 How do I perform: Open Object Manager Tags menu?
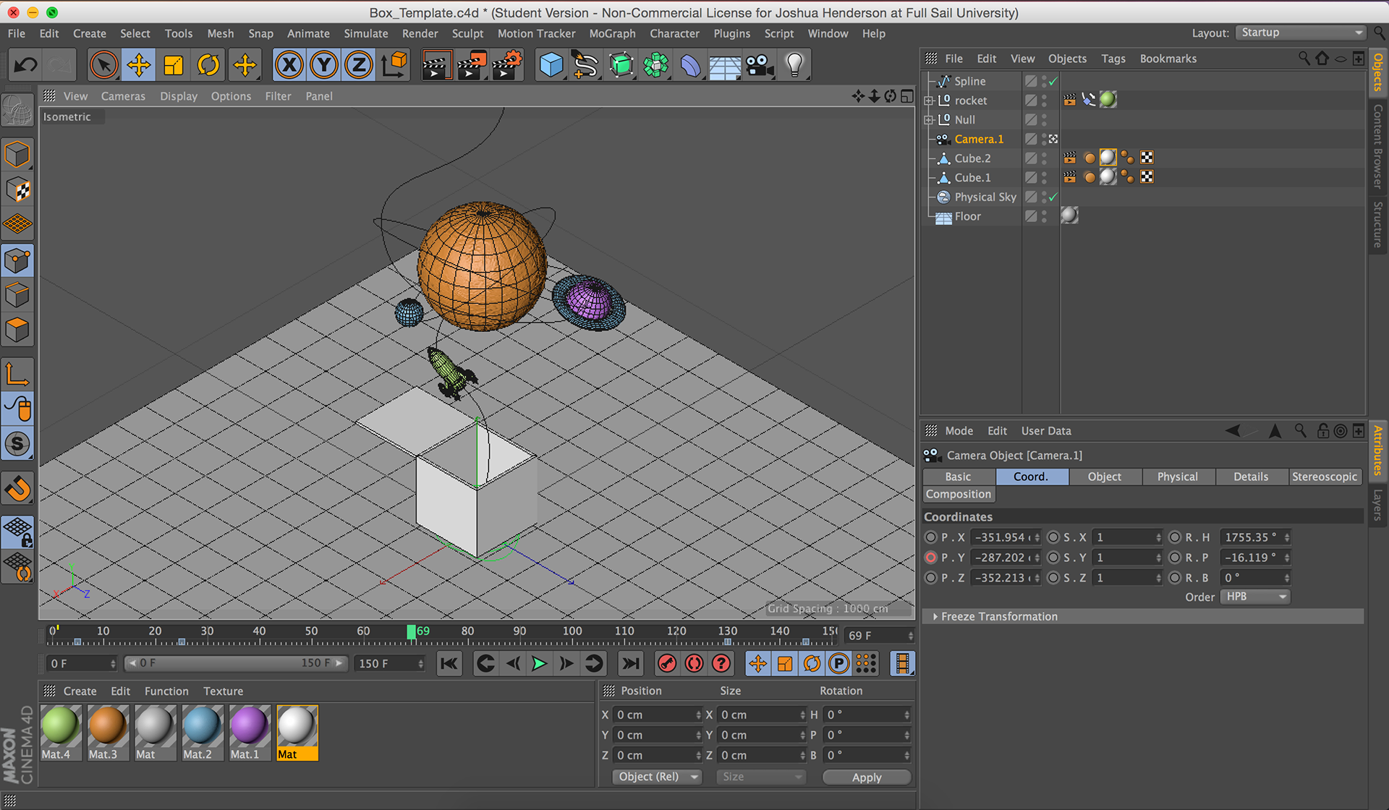pos(1113,59)
